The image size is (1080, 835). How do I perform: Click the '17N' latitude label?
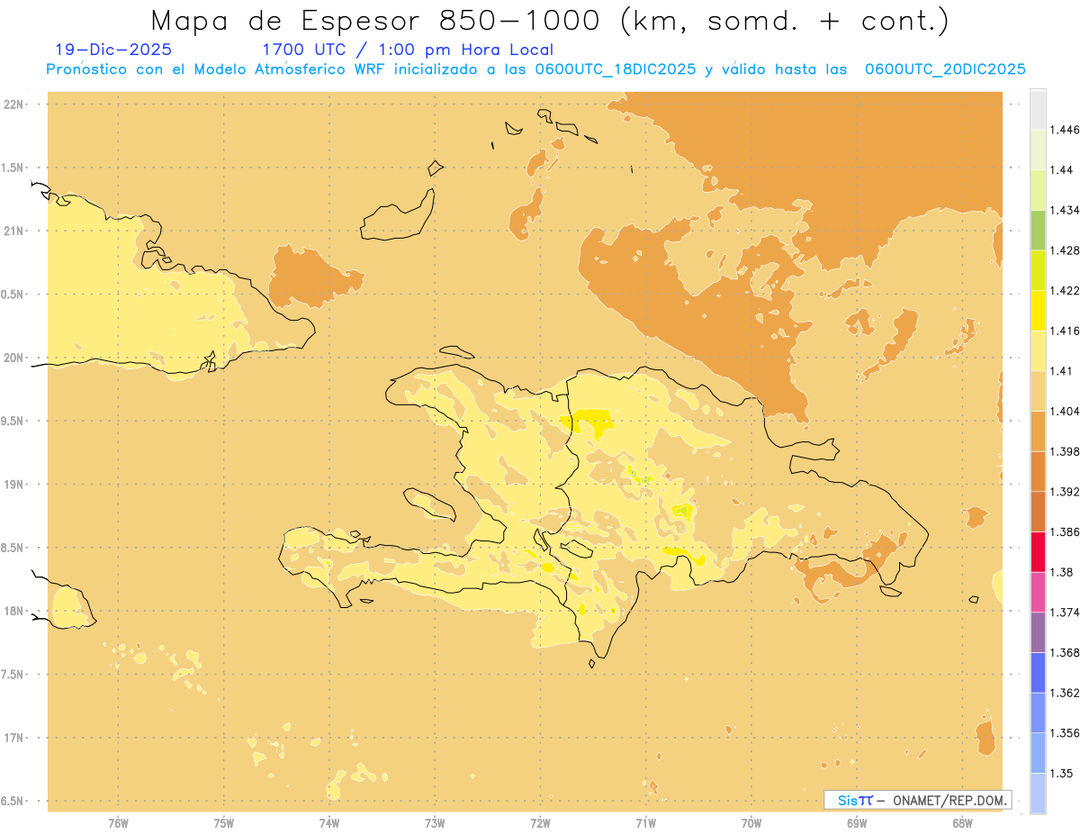tap(13, 738)
